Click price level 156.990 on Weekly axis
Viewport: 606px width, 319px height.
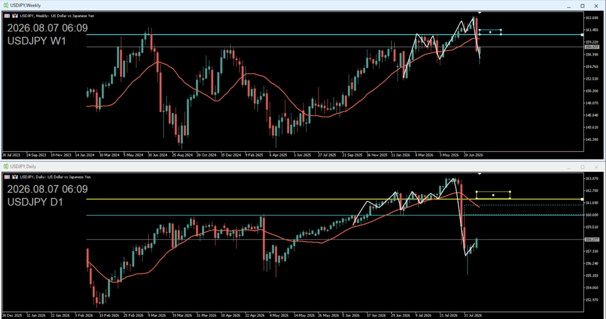click(592, 54)
